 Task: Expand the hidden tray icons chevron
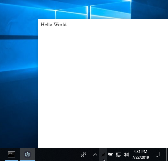click(95, 155)
